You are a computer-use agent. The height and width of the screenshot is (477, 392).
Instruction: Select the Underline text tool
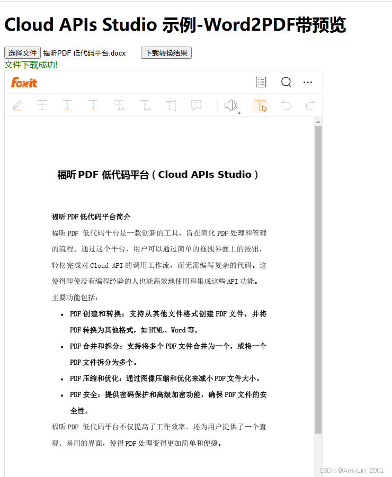click(x=67, y=105)
